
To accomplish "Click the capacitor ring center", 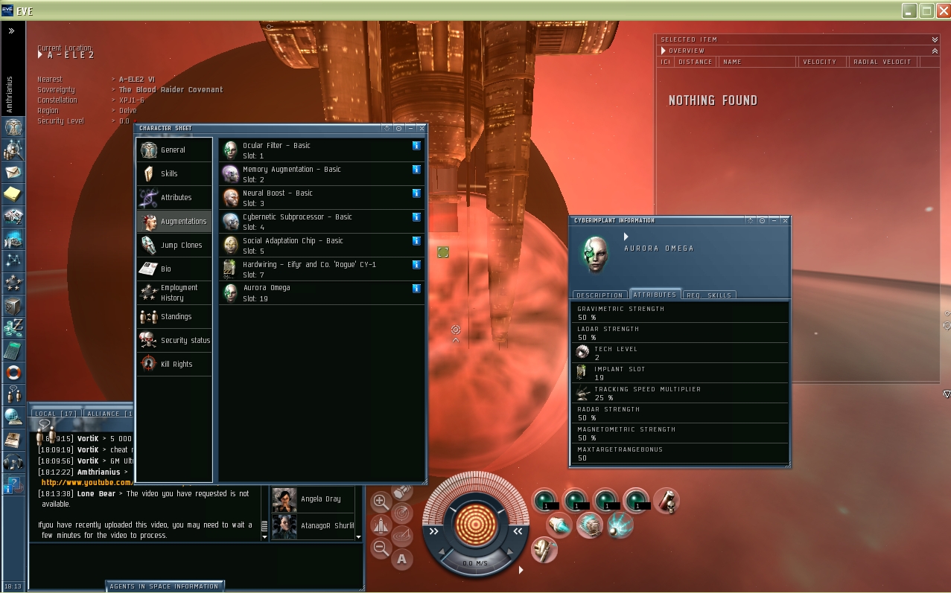I will point(475,523).
